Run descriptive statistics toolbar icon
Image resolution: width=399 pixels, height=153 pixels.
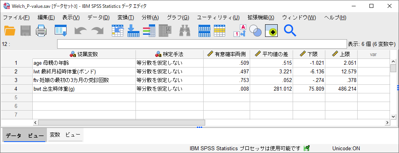tap(165, 31)
